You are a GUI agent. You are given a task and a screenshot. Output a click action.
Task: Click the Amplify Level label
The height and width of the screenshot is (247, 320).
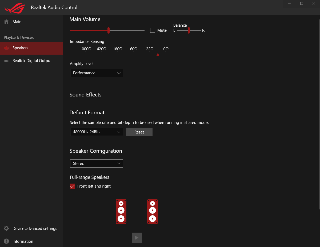[x=82, y=64]
